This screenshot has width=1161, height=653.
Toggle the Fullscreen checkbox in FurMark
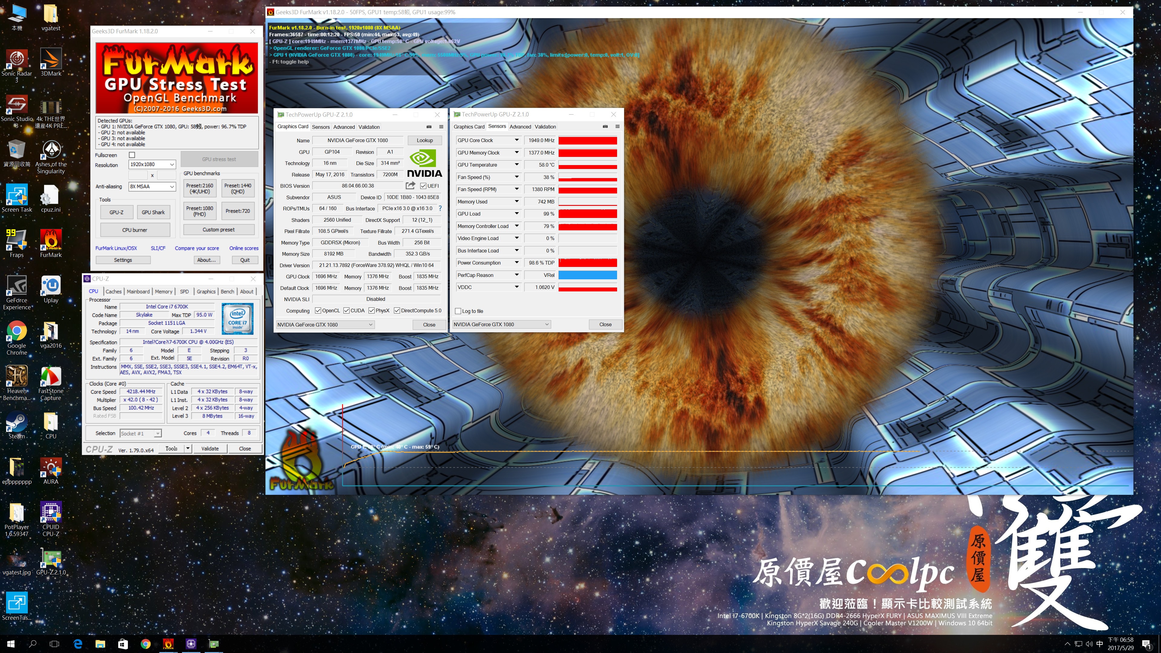click(x=132, y=155)
